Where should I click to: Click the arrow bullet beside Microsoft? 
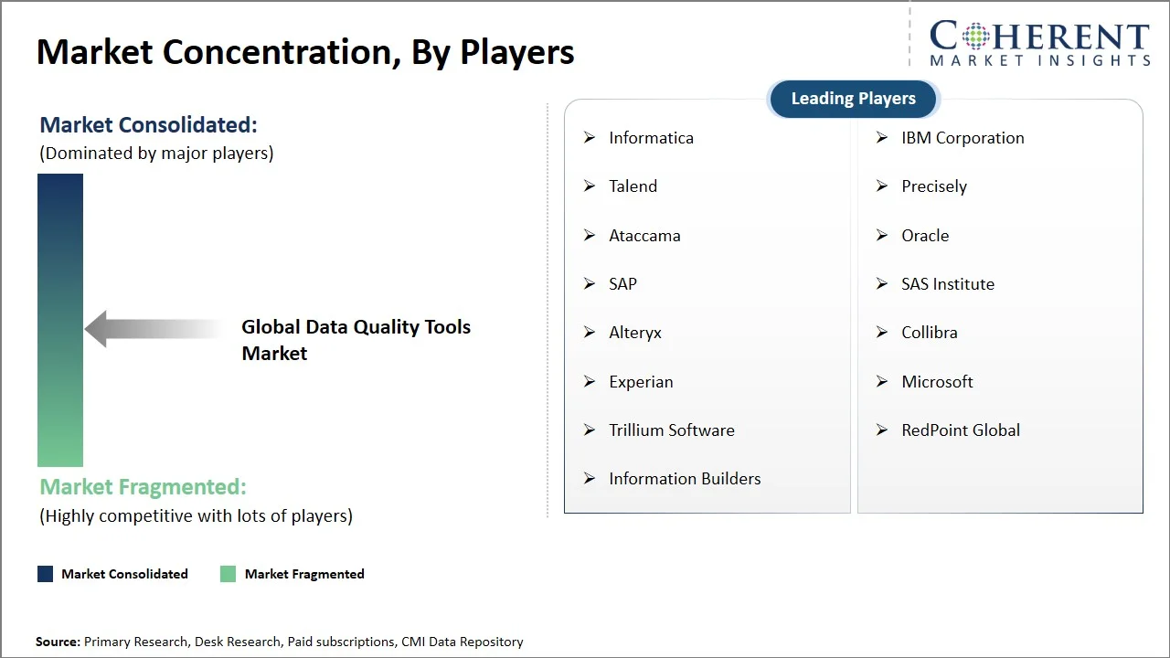click(882, 382)
